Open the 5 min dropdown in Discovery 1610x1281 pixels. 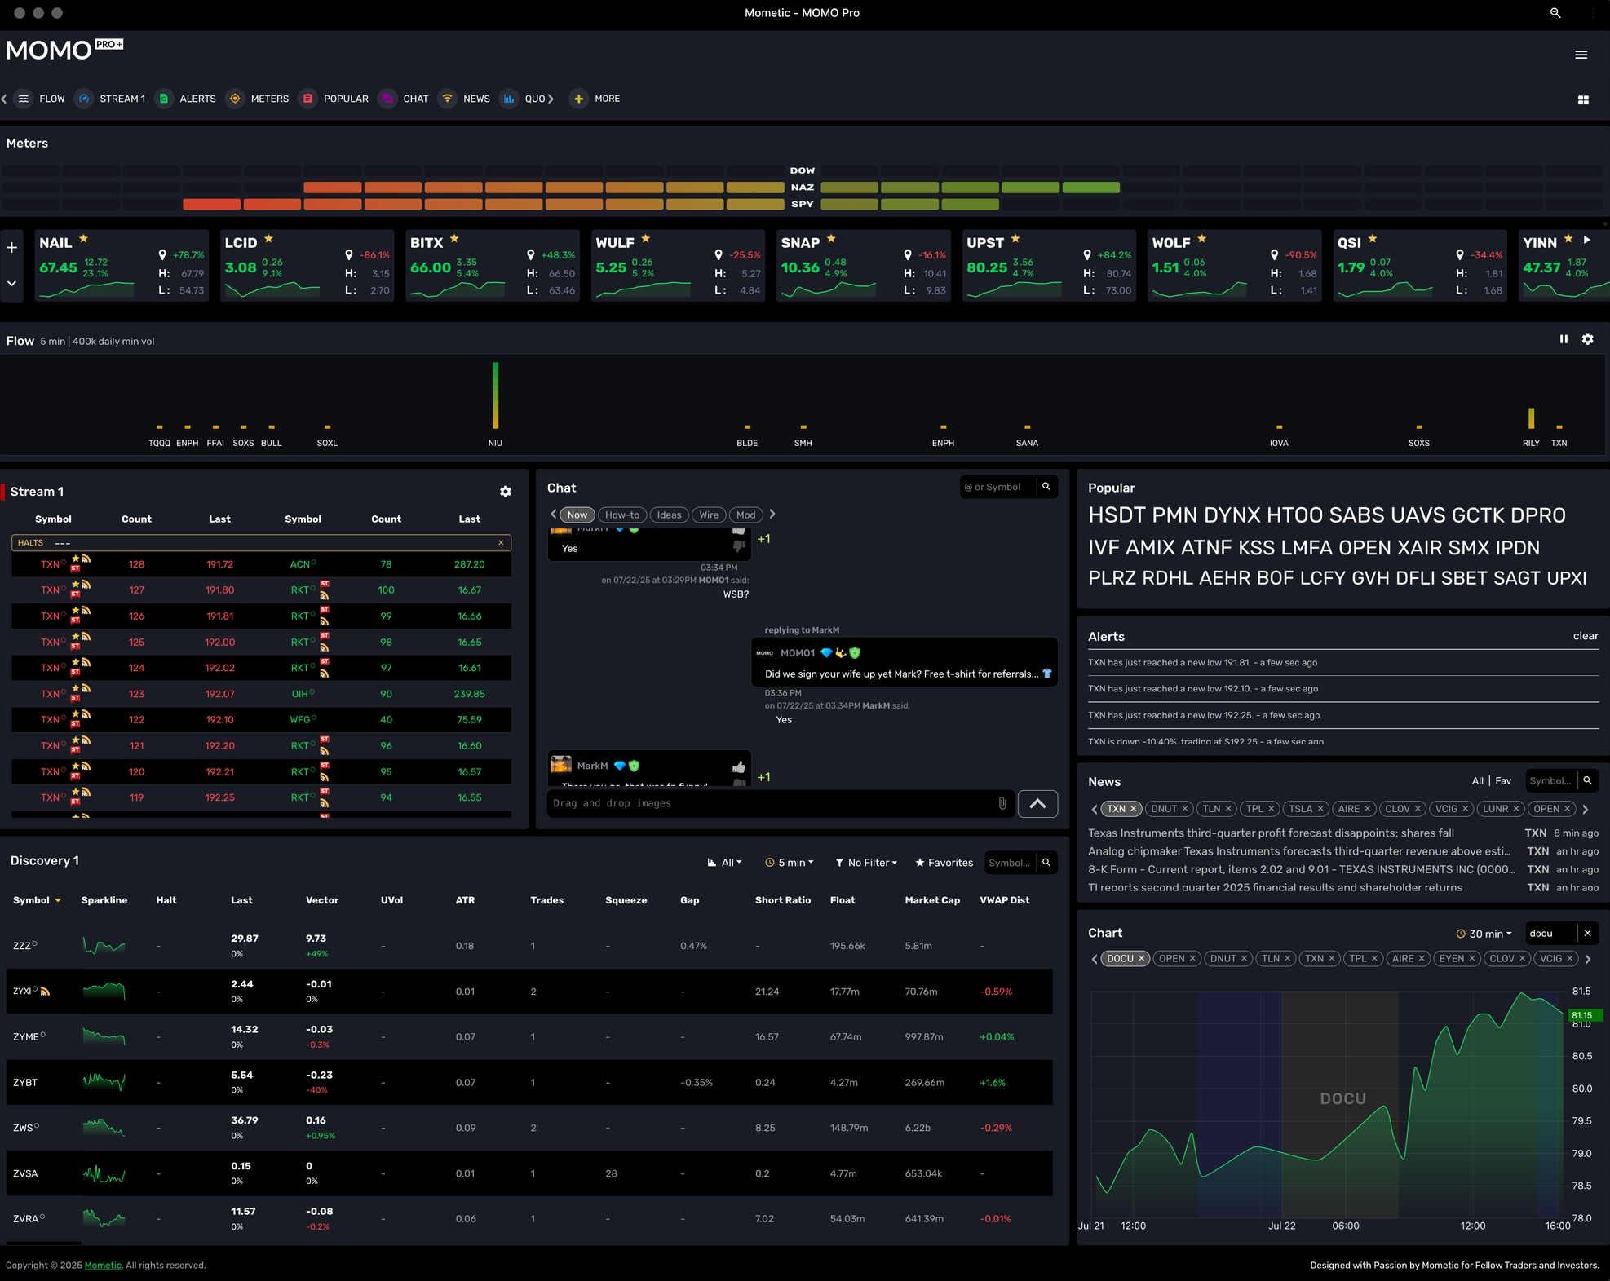tap(790, 863)
